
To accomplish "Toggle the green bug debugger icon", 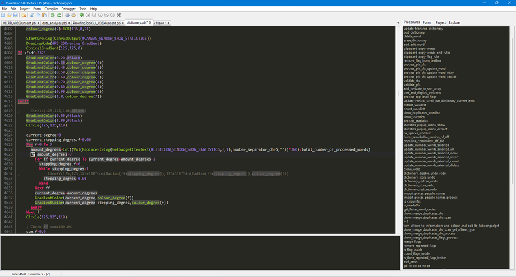I will [82, 15].
